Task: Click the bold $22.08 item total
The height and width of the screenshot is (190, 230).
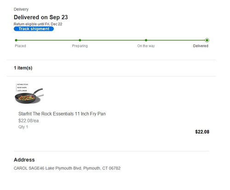Action: pyautogui.click(x=202, y=132)
